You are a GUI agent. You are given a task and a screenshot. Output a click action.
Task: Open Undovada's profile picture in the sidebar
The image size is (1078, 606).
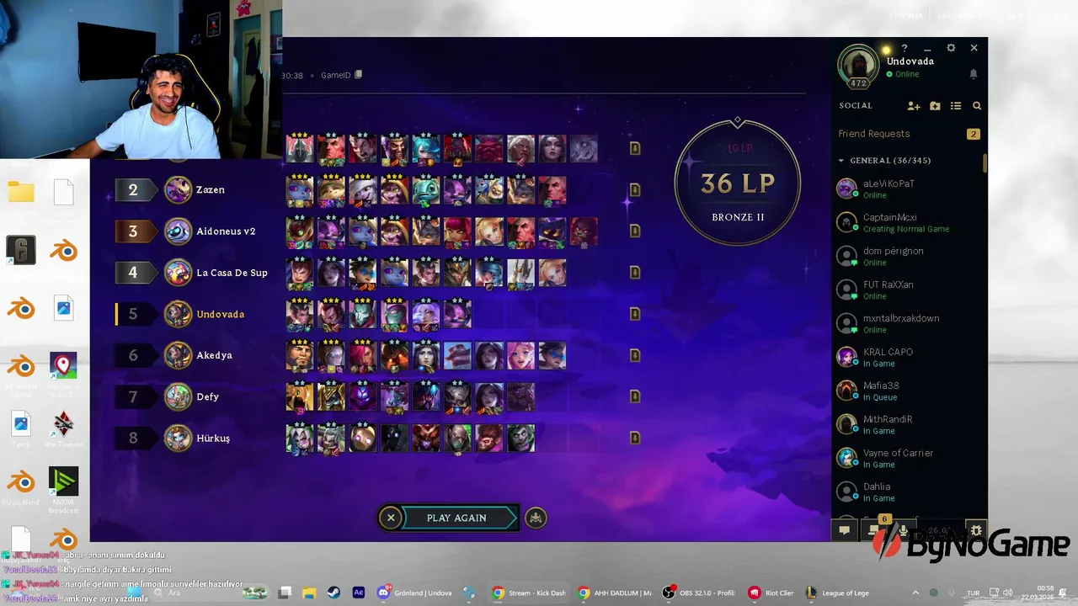tap(858, 66)
